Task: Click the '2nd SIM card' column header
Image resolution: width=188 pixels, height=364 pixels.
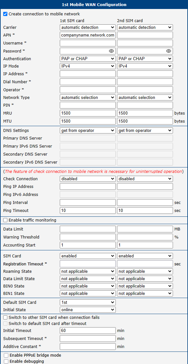Action: [x=130, y=21]
